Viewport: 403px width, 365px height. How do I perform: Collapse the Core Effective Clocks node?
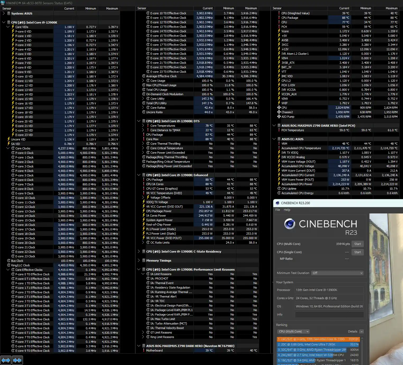[8, 270]
